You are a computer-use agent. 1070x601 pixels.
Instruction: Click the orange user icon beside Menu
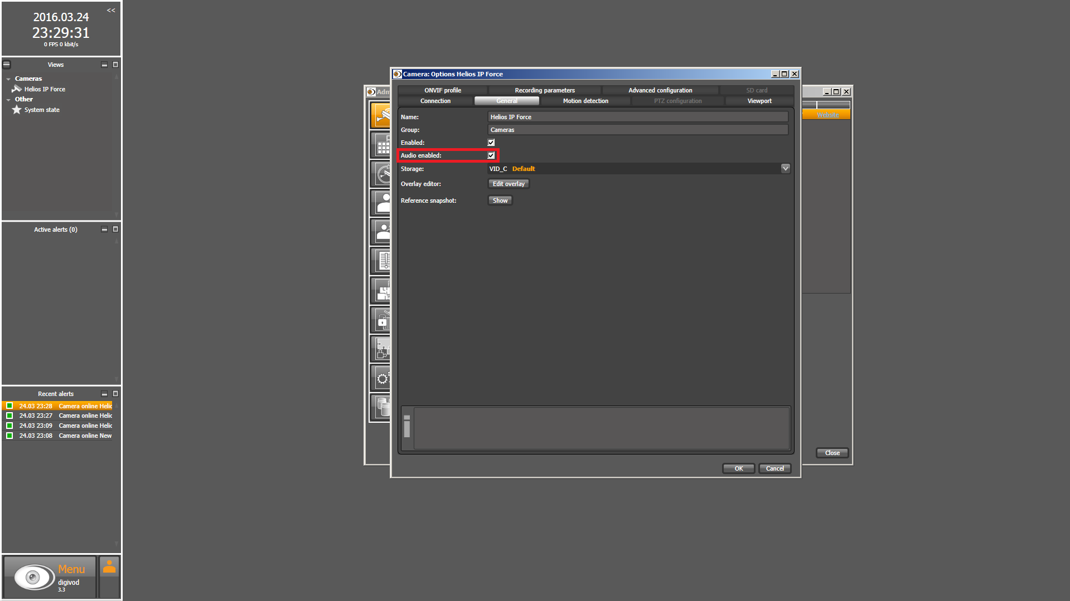109,567
